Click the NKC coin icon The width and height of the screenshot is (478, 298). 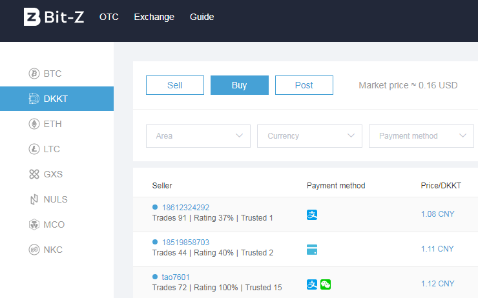point(34,250)
